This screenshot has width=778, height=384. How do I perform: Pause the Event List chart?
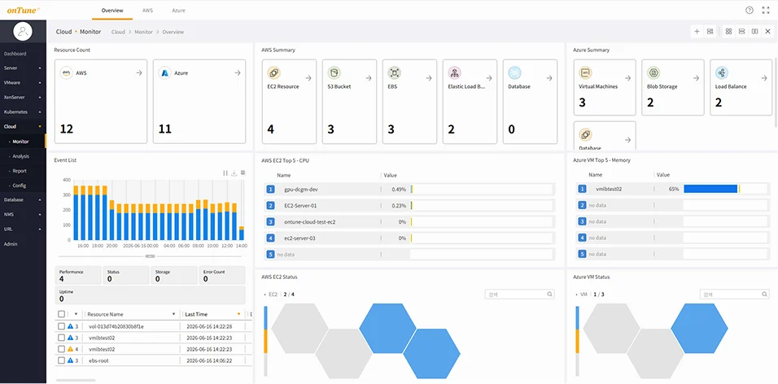225,173
